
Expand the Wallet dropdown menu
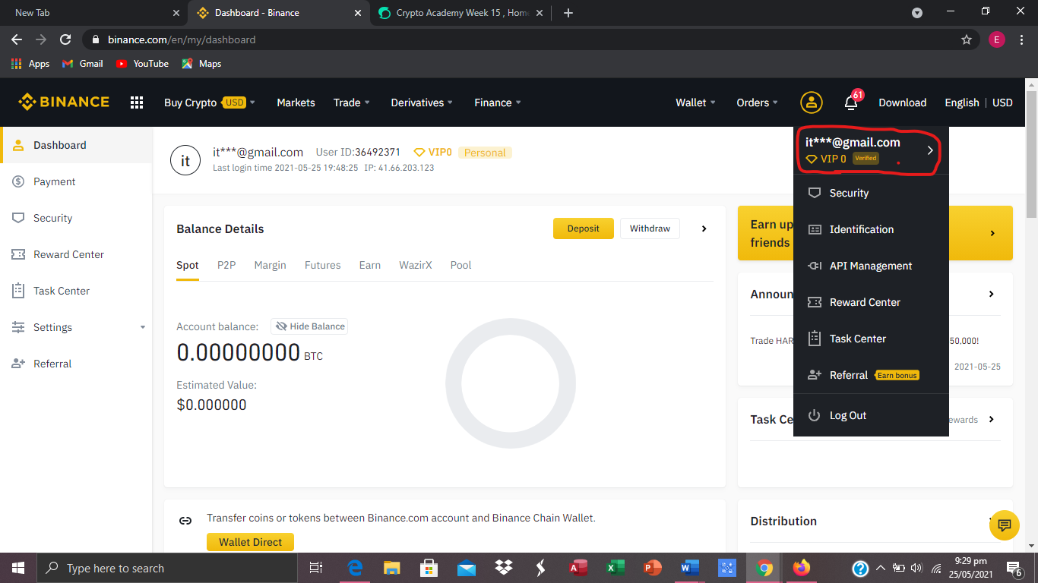[x=696, y=102]
